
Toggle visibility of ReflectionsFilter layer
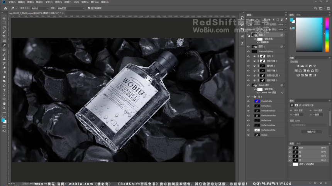[248, 130]
